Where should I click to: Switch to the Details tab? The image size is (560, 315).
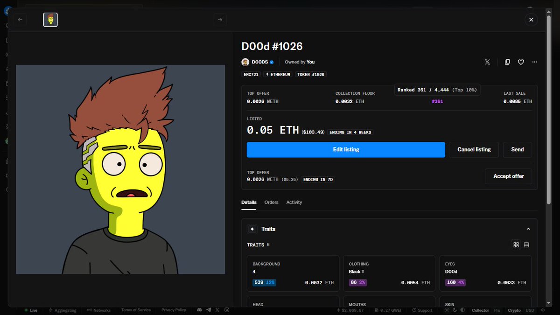(249, 203)
